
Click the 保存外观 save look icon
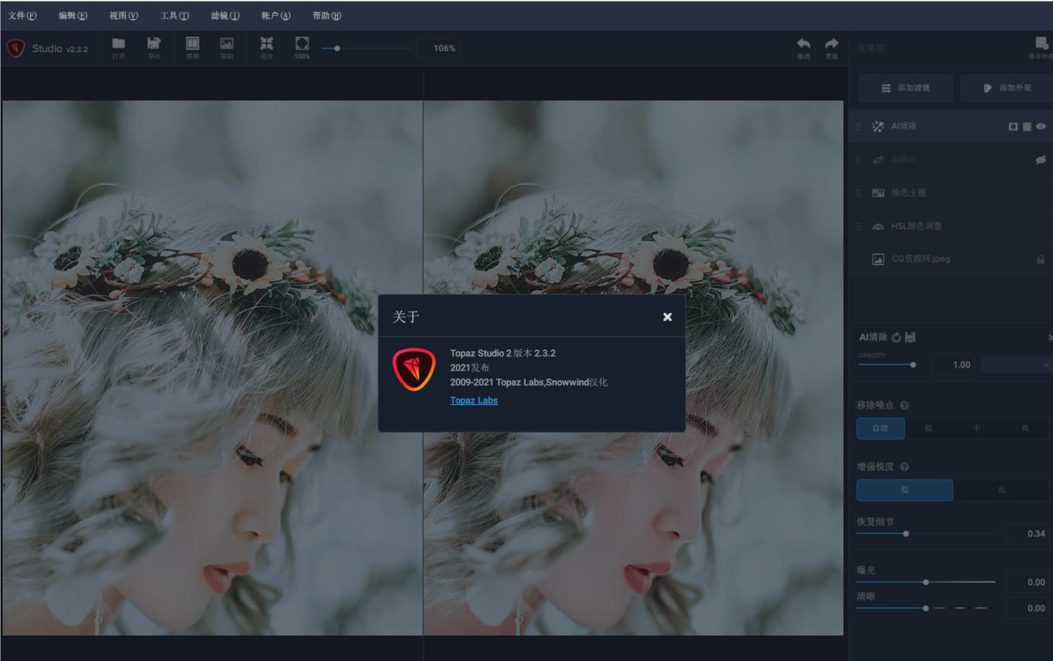pos(1042,43)
